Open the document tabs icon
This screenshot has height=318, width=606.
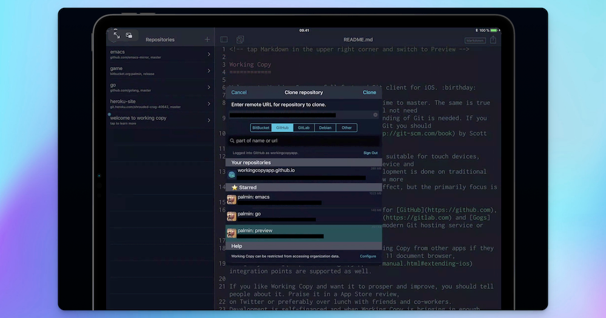point(240,39)
